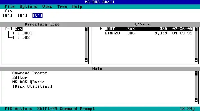Open the Tree menu
The width and height of the screenshot is (200, 111).
(62, 6)
